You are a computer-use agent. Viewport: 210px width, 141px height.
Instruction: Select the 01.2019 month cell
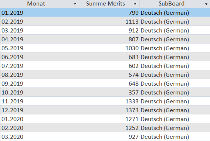(40, 13)
